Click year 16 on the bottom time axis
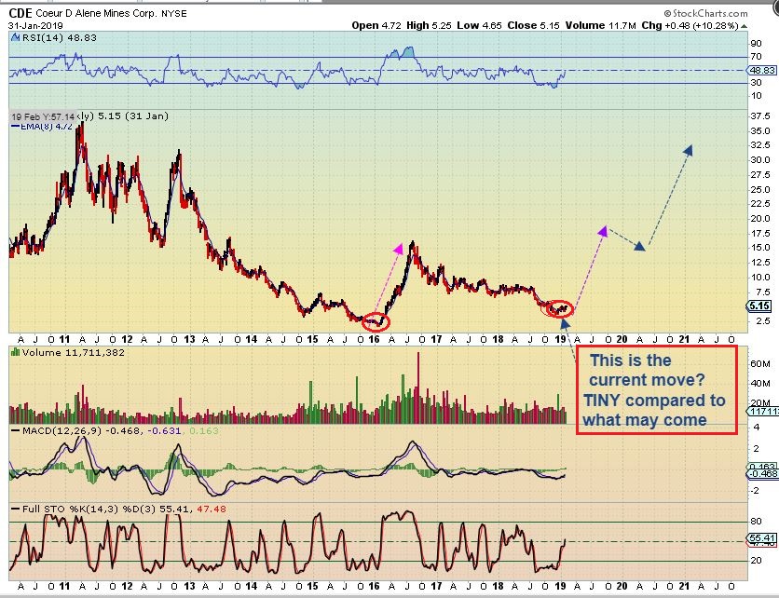 click(x=374, y=586)
